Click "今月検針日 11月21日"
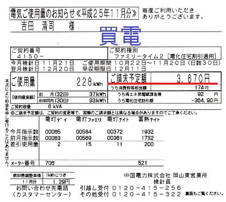The width and height of the screenshot is (226, 202). click(x=42, y=63)
